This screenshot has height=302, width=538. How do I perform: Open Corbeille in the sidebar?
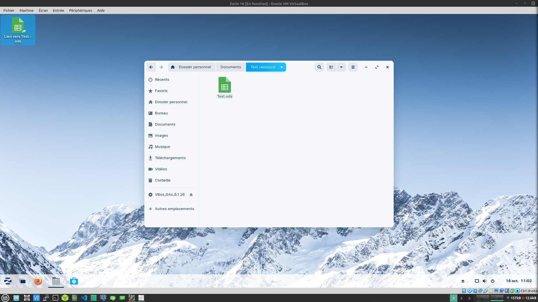pyautogui.click(x=163, y=180)
